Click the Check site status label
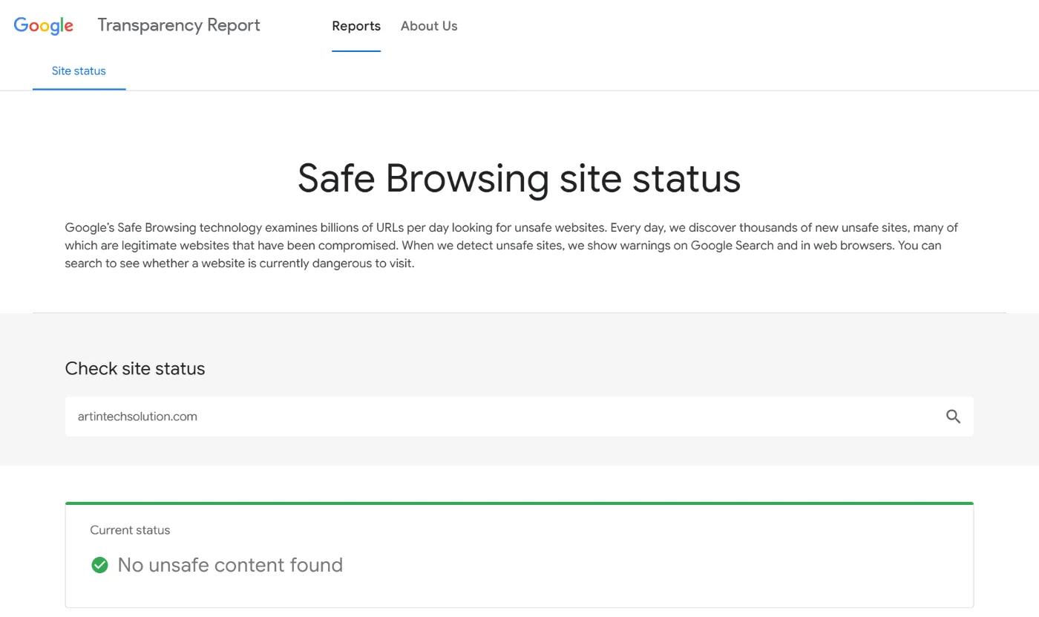This screenshot has height=617, width=1039. [135, 368]
